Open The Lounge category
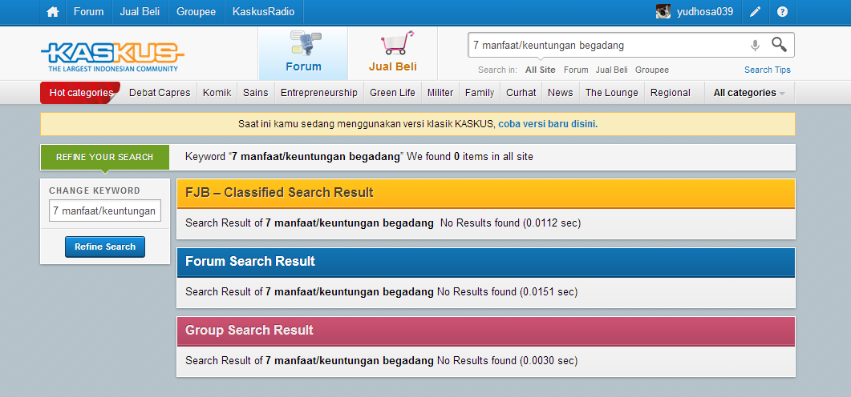The width and height of the screenshot is (851, 397). click(x=612, y=93)
